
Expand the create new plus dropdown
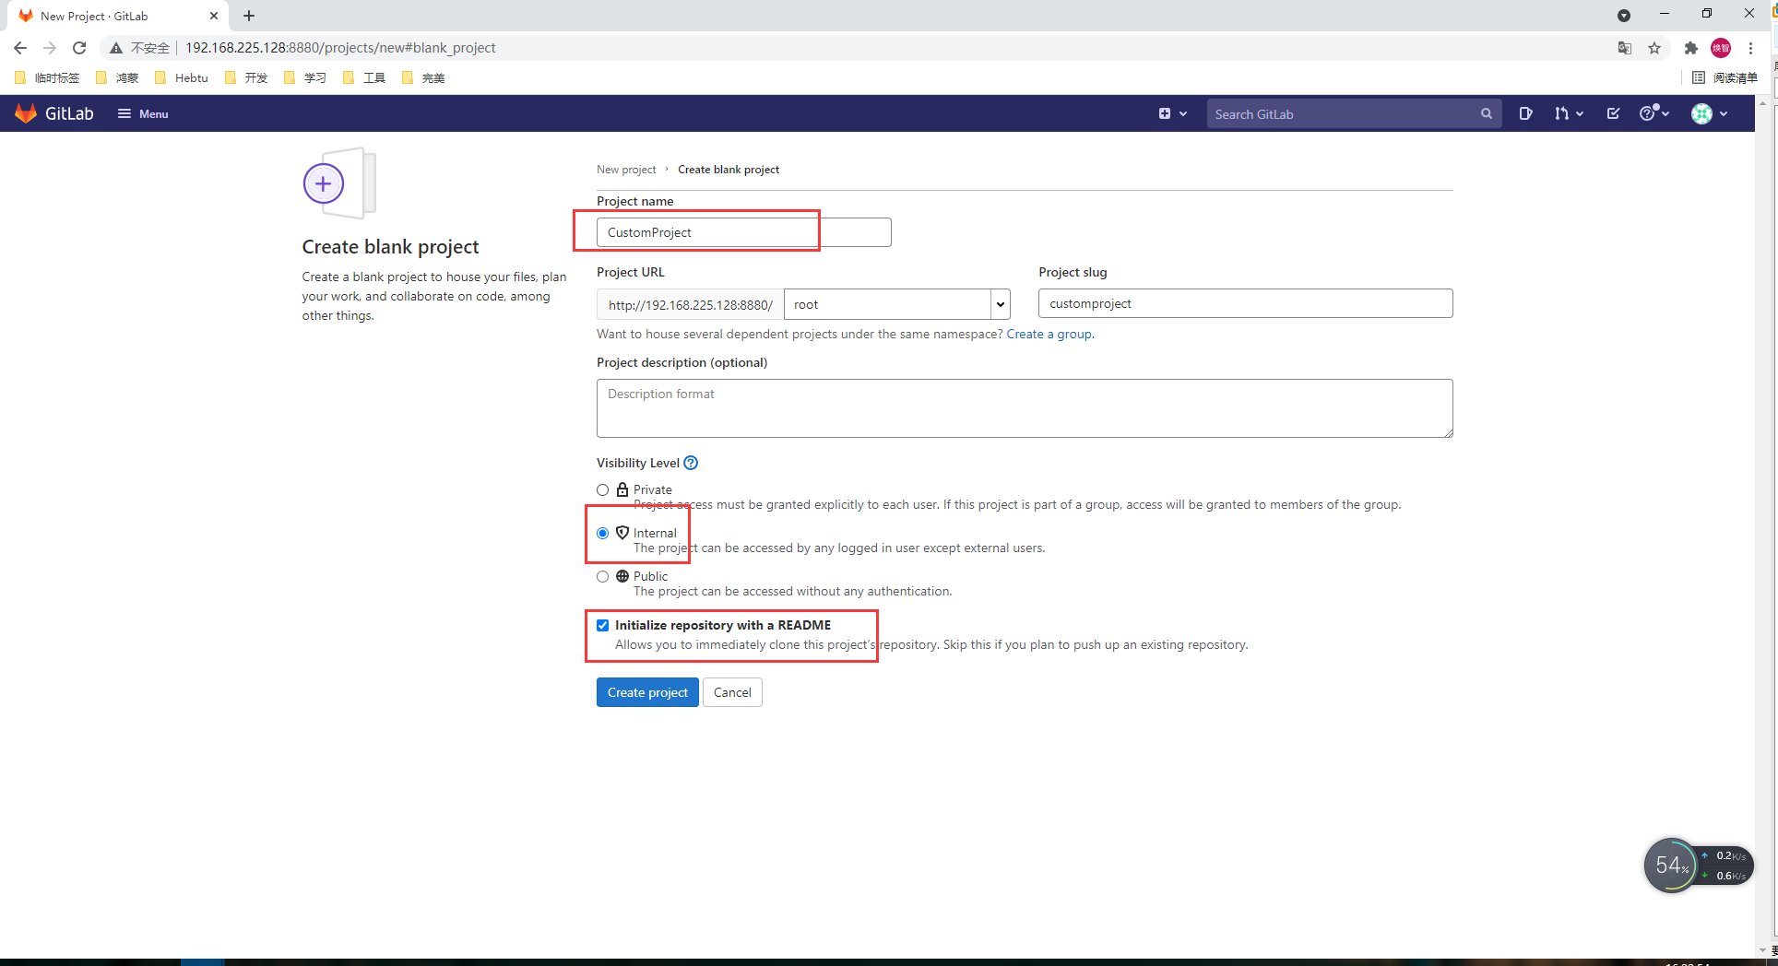click(x=1172, y=113)
